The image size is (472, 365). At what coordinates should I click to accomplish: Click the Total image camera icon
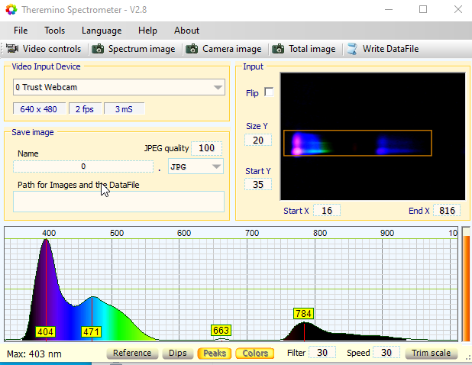click(278, 49)
